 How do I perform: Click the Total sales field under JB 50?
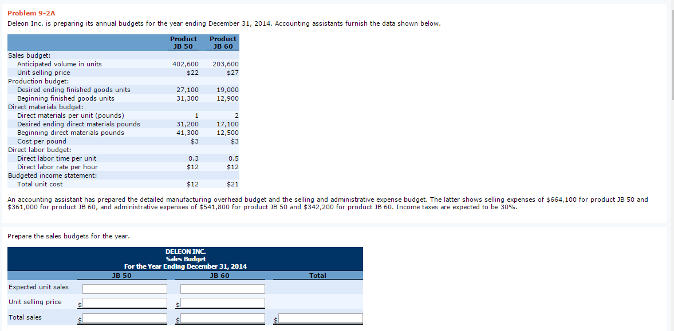[x=125, y=318]
